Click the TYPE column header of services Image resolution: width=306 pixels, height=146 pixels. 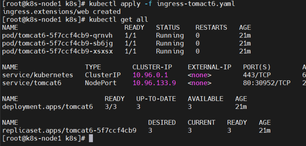coord(93,67)
